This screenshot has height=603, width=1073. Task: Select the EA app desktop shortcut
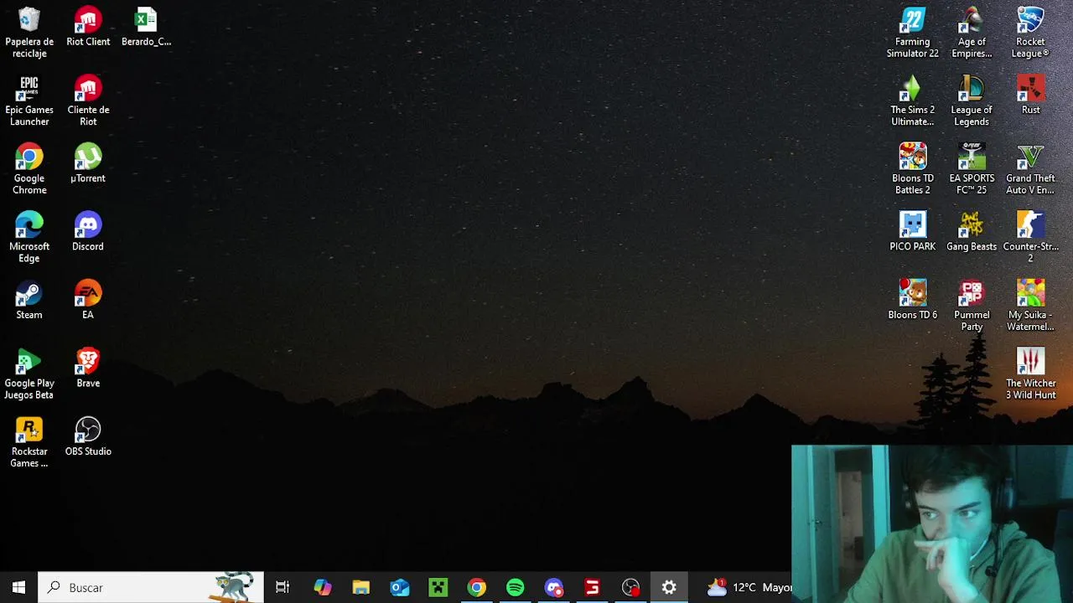88,301
